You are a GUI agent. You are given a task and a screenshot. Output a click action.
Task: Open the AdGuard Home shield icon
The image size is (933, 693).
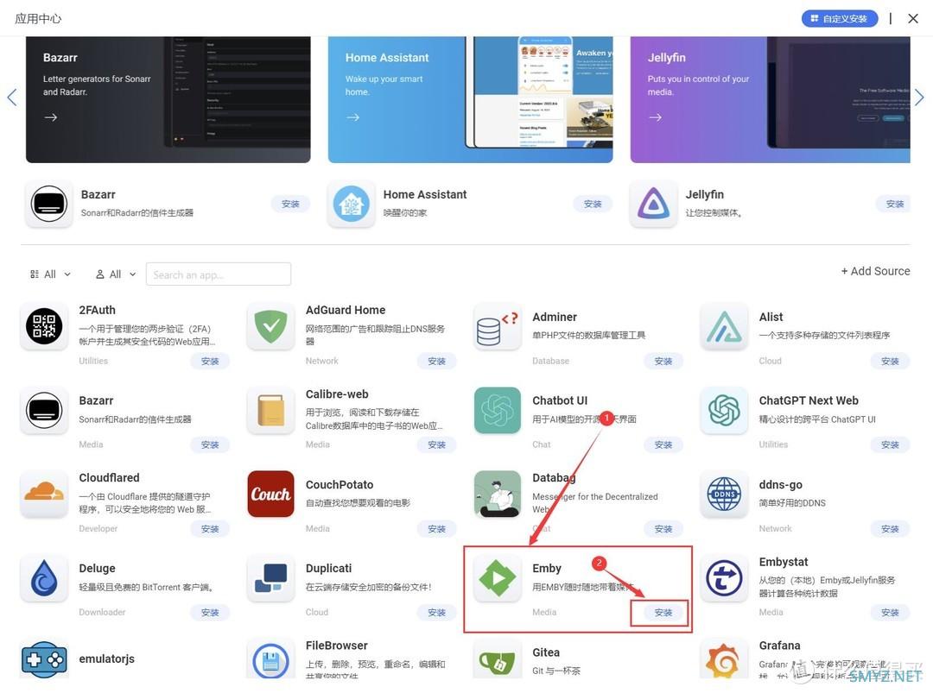coord(270,326)
